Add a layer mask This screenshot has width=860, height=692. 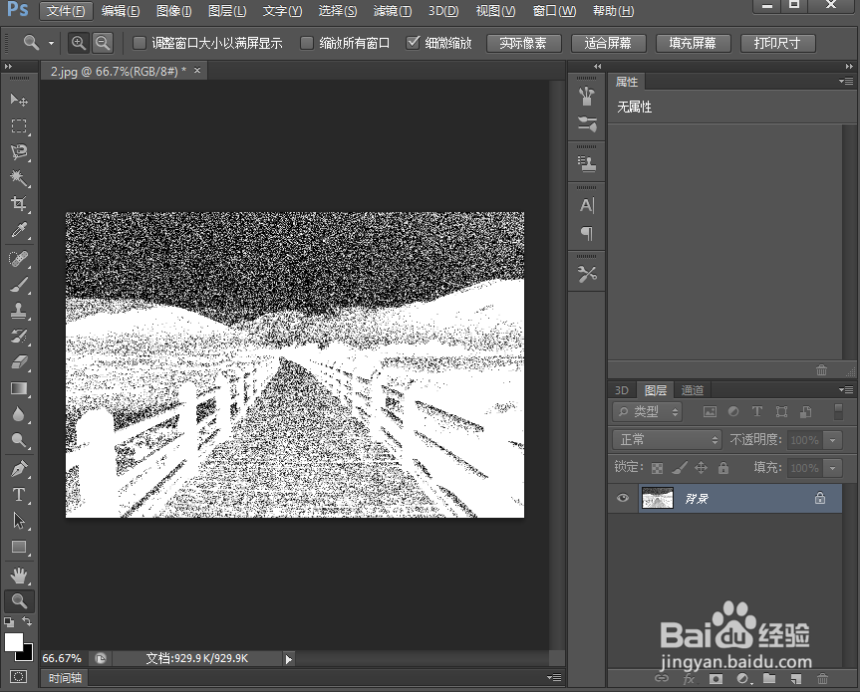click(716, 679)
